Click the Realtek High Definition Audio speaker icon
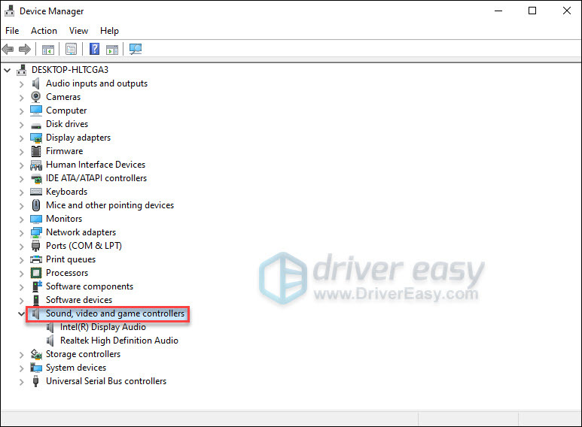 click(50, 341)
